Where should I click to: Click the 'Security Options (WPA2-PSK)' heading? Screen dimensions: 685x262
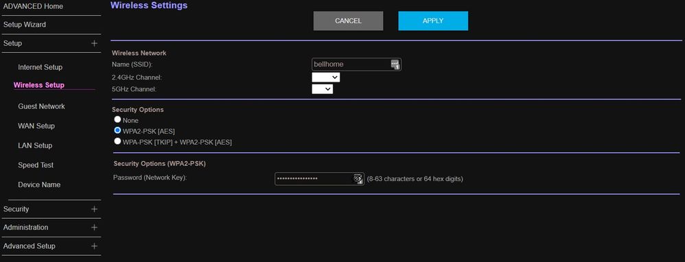pos(159,164)
